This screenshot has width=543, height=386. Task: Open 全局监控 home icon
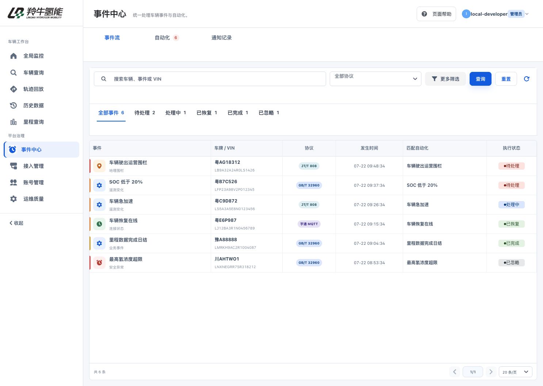click(14, 56)
